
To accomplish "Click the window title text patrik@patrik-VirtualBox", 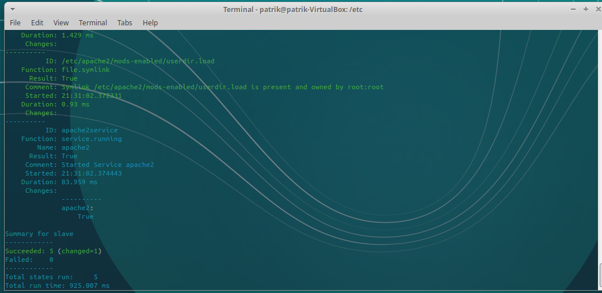I will pos(292,9).
